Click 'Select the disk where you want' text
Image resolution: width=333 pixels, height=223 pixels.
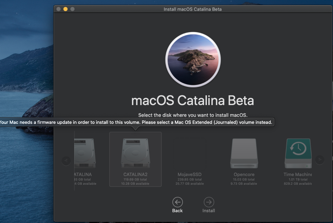(193, 115)
